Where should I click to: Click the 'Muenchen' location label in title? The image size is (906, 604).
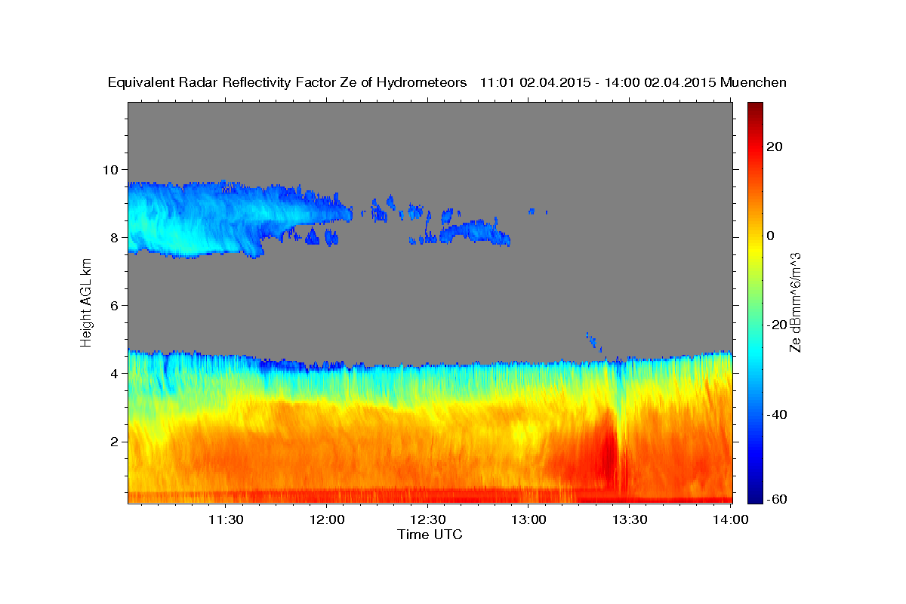(753, 82)
